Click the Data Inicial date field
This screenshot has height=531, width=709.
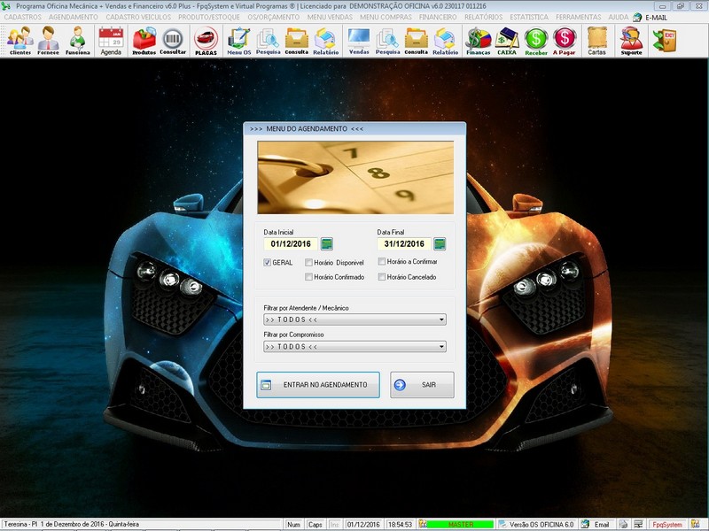(x=291, y=244)
